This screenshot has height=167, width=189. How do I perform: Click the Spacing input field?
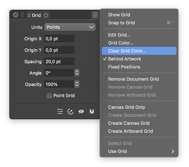click(59, 61)
